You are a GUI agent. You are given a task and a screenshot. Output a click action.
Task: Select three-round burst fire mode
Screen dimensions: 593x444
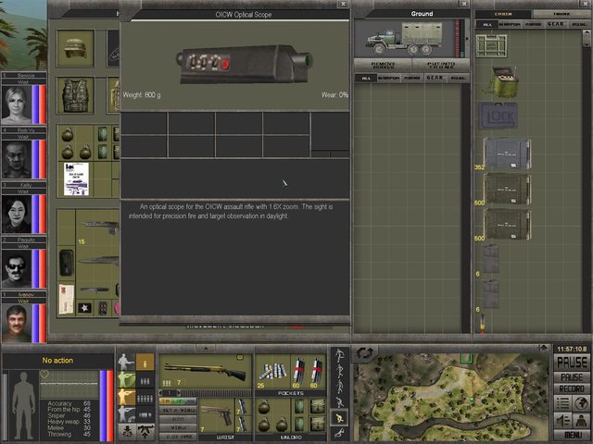click(x=145, y=381)
